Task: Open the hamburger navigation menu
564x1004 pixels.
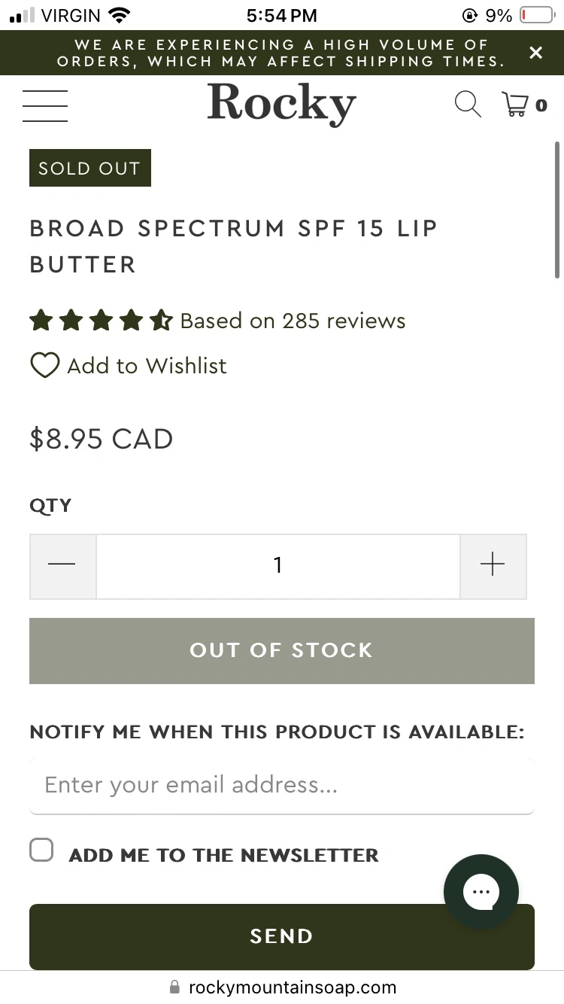Action: tap(45, 105)
